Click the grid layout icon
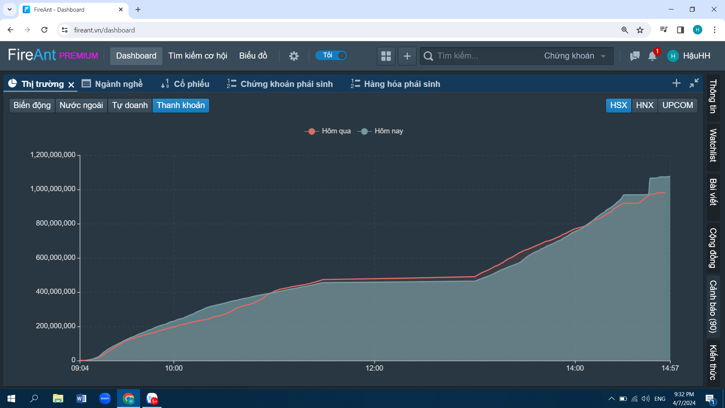This screenshot has height=408, width=725. tap(386, 56)
